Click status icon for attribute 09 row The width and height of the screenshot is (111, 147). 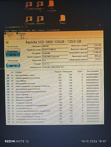click(x=8, y=81)
